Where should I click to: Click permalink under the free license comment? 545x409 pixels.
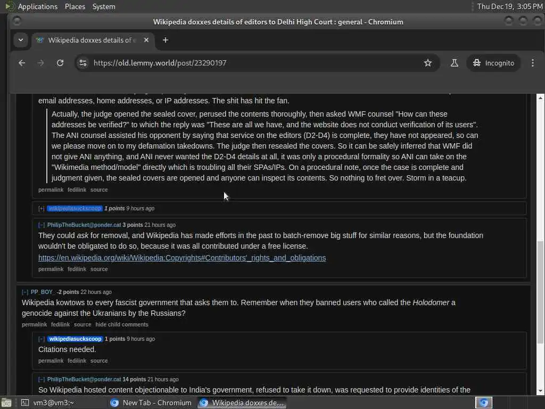[51, 269]
